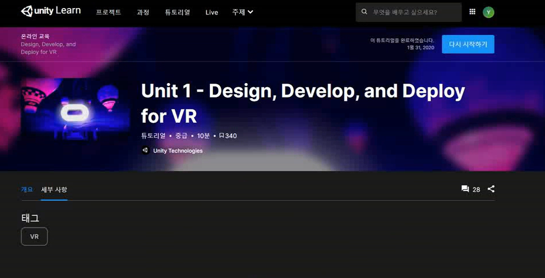Image resolution: width=545 pixels, height=278 pixels.
Task: Click the 이 튜토리얼을 완료하였습니다 message
Action: pos(403,40)
